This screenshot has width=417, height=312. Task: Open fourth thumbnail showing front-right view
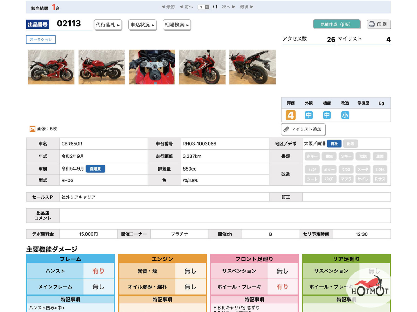pyautogui.click(x=202, y=67)
